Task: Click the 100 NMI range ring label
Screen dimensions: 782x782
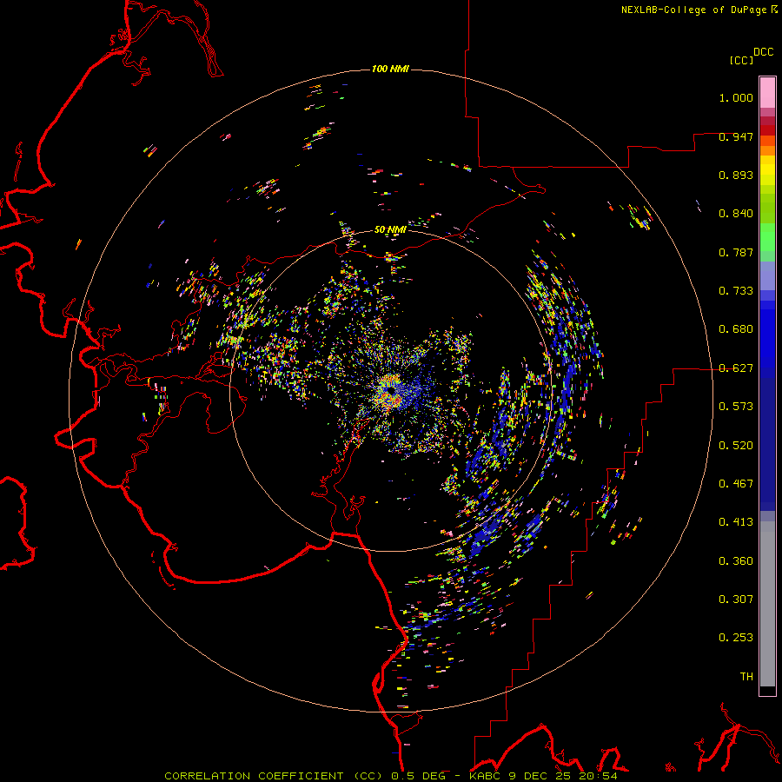Action: pos(390,69)
